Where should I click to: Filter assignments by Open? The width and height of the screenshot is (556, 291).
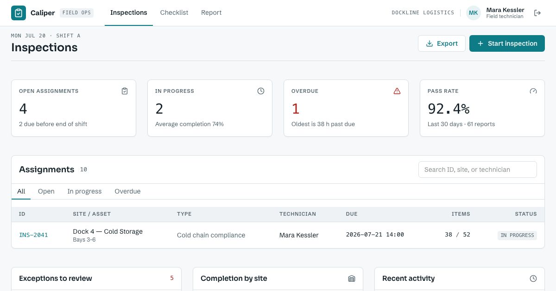click(46, 191)
